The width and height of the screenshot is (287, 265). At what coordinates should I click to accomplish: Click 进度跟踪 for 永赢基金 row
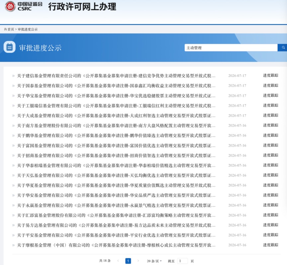pos(270,205)
